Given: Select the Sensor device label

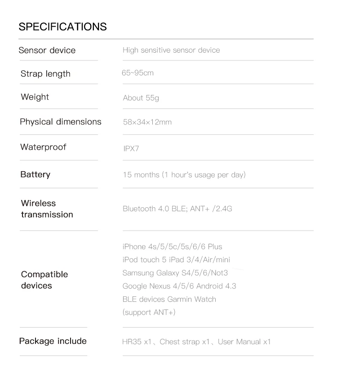Looking at the screenshot, I should coord(47,50).
